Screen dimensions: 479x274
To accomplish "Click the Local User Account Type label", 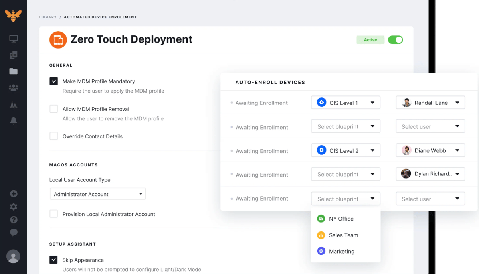I will [80, 180].
